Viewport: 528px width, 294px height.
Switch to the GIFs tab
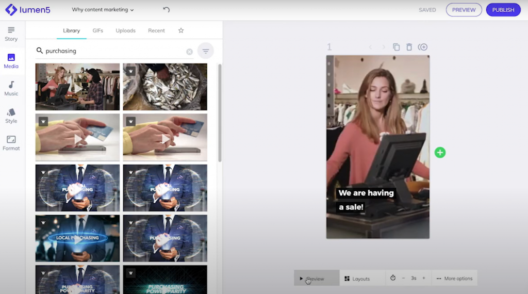coord(97,30)
